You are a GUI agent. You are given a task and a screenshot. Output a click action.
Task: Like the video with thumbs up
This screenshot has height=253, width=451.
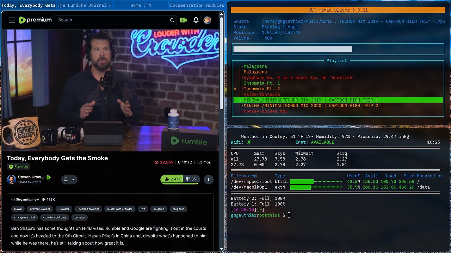[173, 179]
